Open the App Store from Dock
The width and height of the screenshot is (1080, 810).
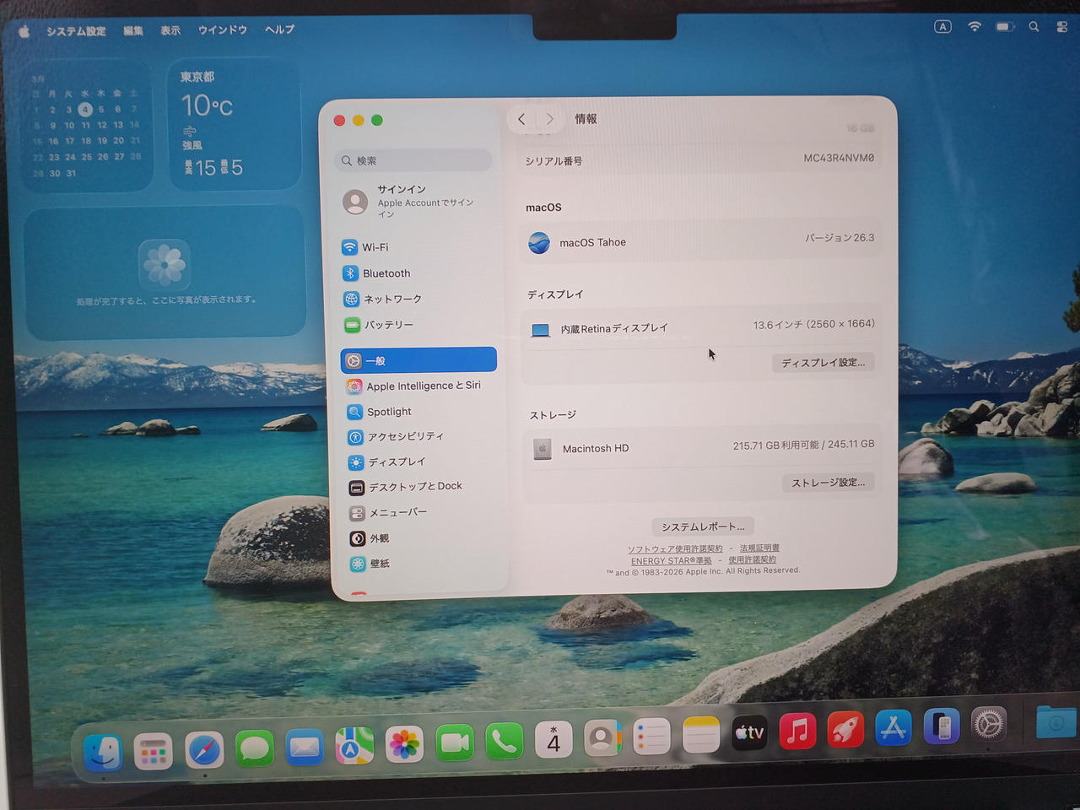point(893,728)
